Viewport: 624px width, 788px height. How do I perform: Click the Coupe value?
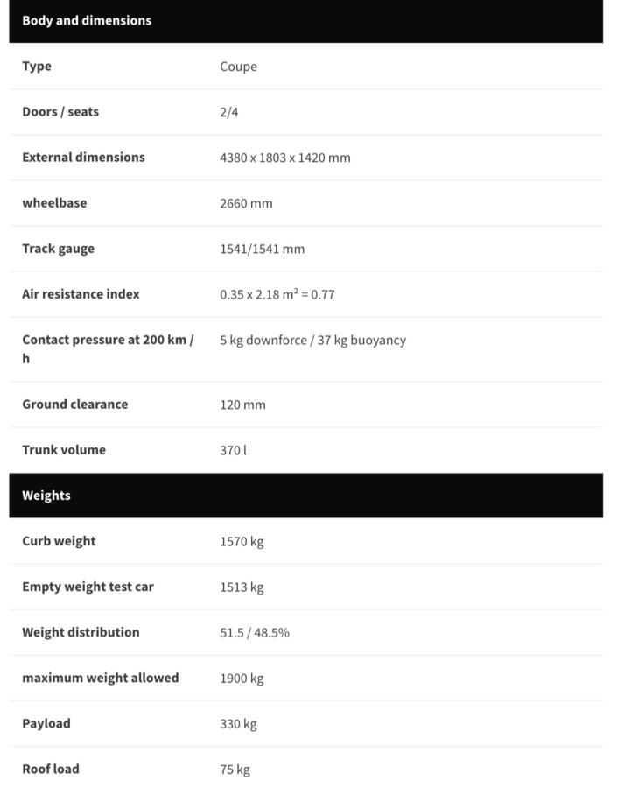(238, 67)
